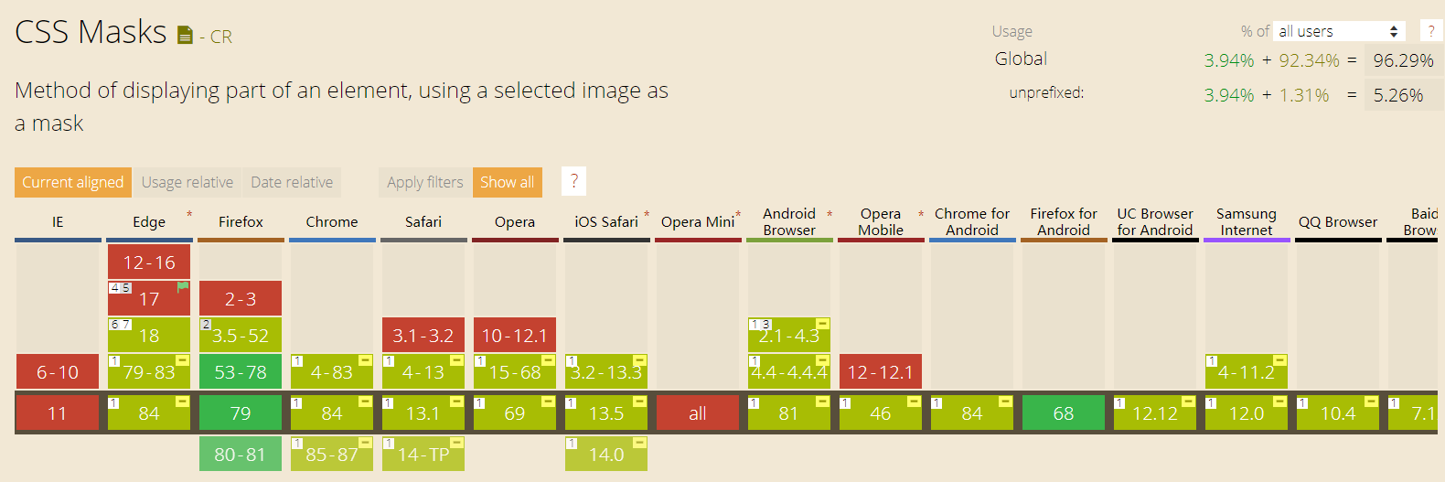1445x482 pixels.
Task: Click the green Firefox 79 support cell
Action: 241,412
